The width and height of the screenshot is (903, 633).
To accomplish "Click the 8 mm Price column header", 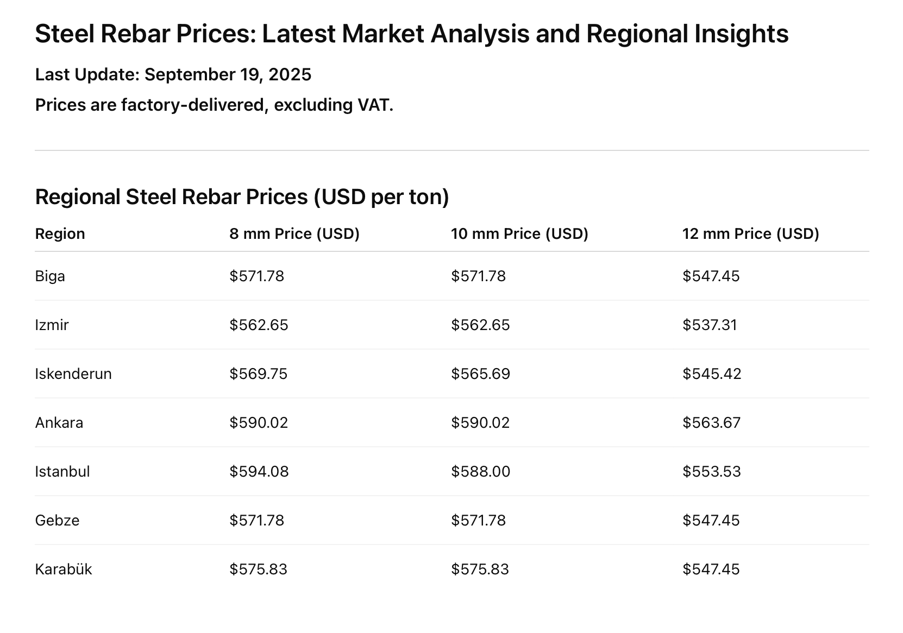I will pyautogui.click(x=294, y=233).
